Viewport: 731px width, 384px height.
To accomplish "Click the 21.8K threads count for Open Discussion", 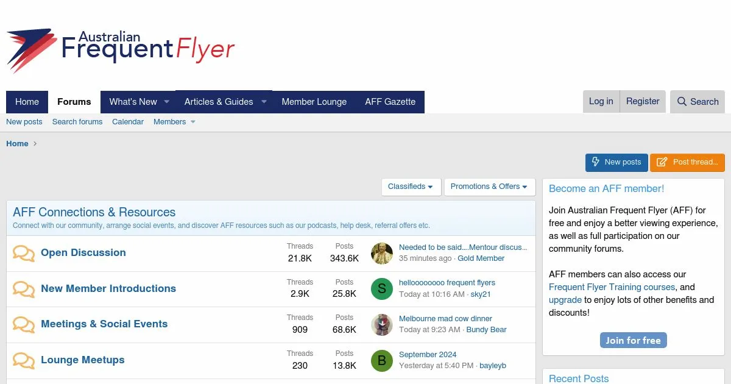I will (300, 258).
